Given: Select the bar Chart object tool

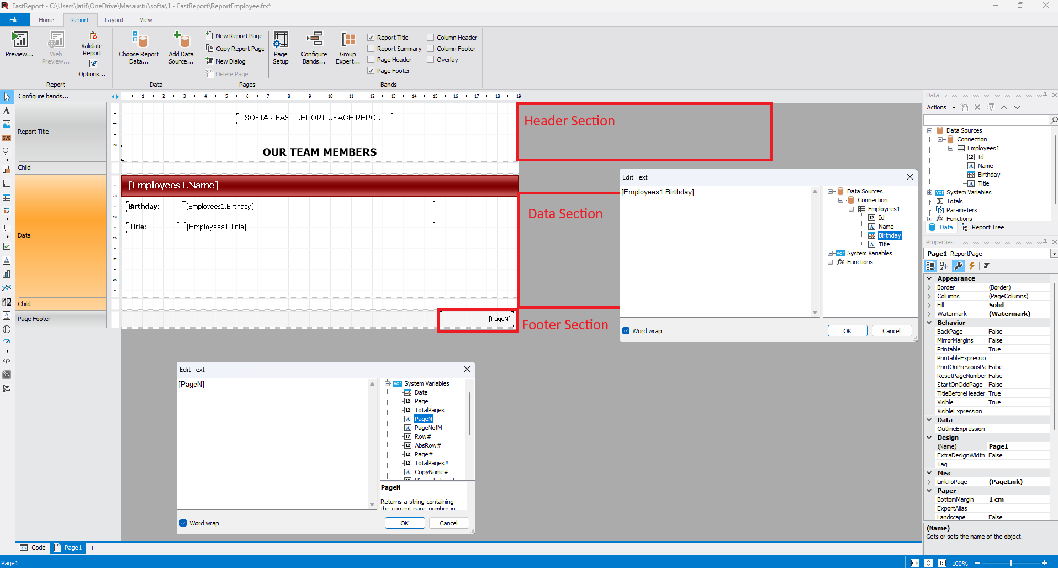Looking at the screenshot, I should (7, 274).
